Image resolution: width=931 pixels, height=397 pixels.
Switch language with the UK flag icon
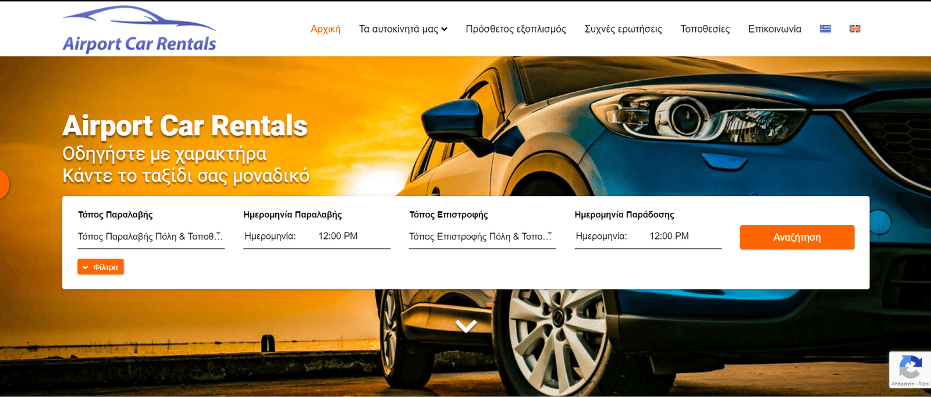click(855, 28)
